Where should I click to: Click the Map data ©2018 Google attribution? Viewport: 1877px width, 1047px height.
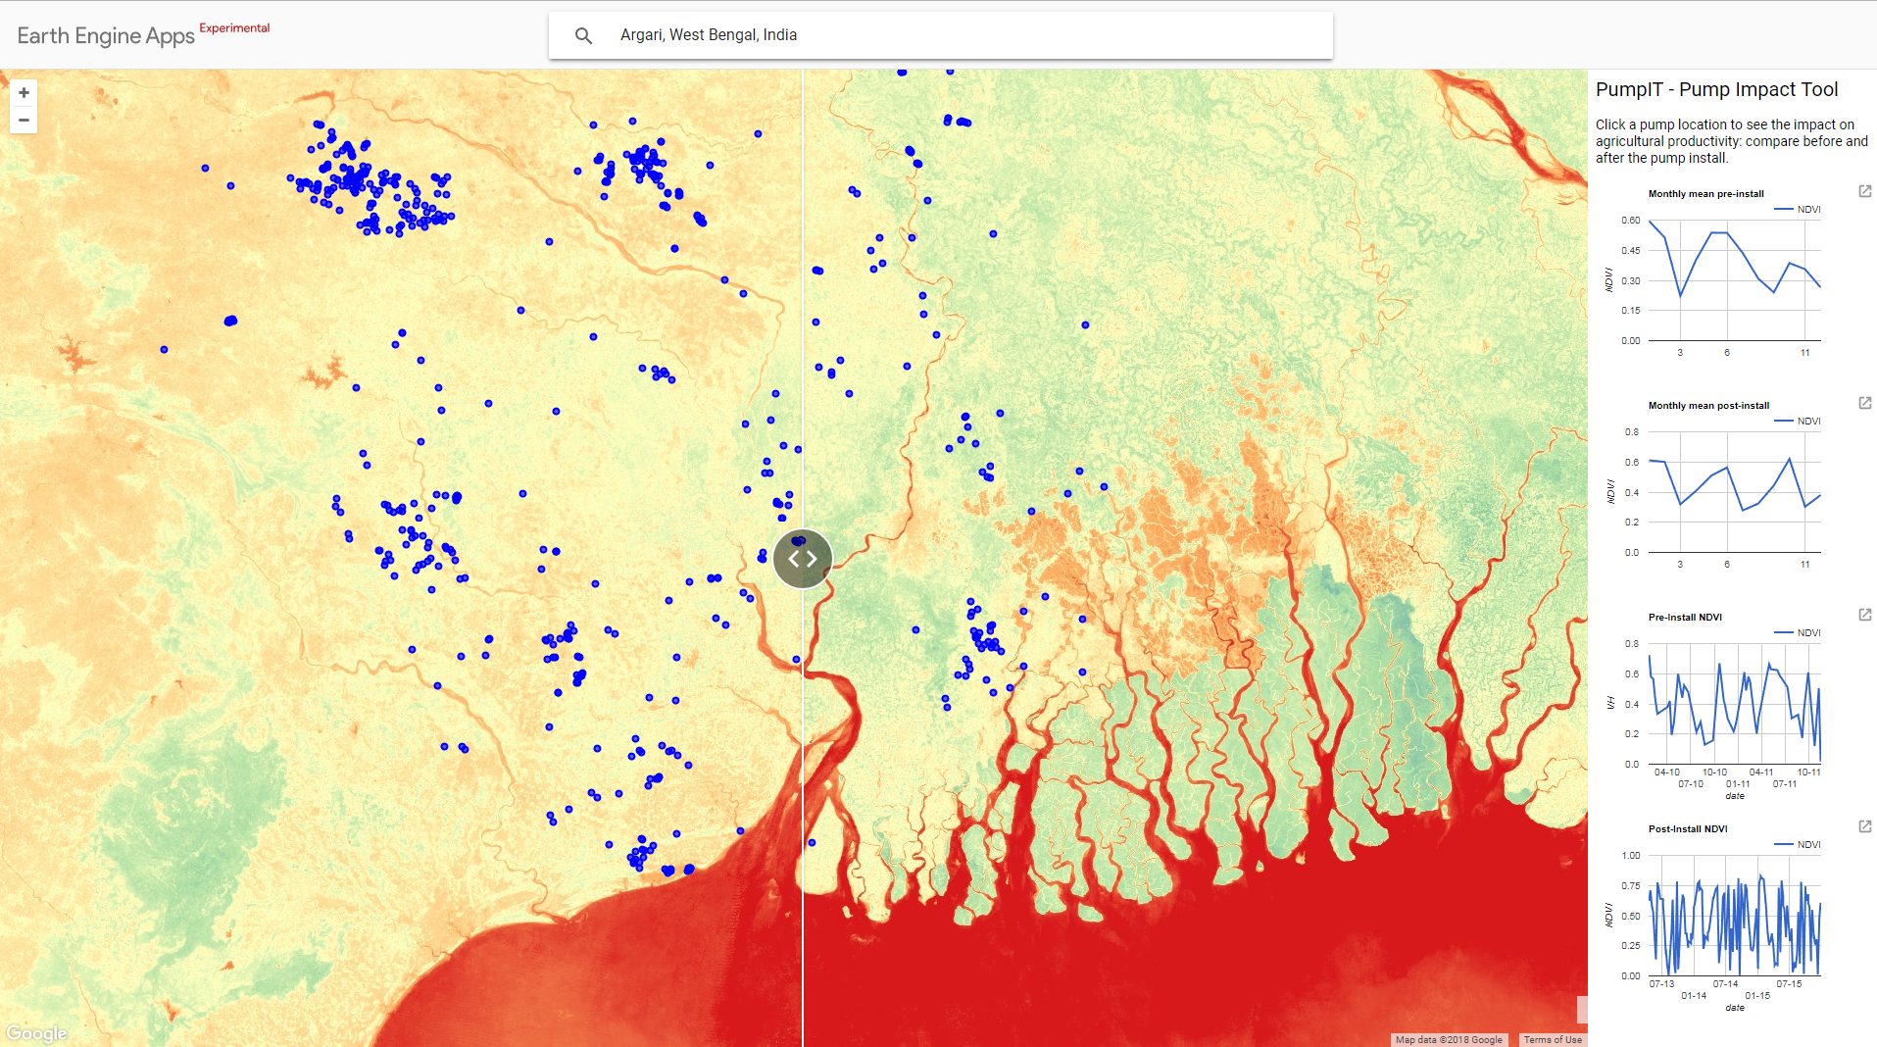click(1449, 1040)
